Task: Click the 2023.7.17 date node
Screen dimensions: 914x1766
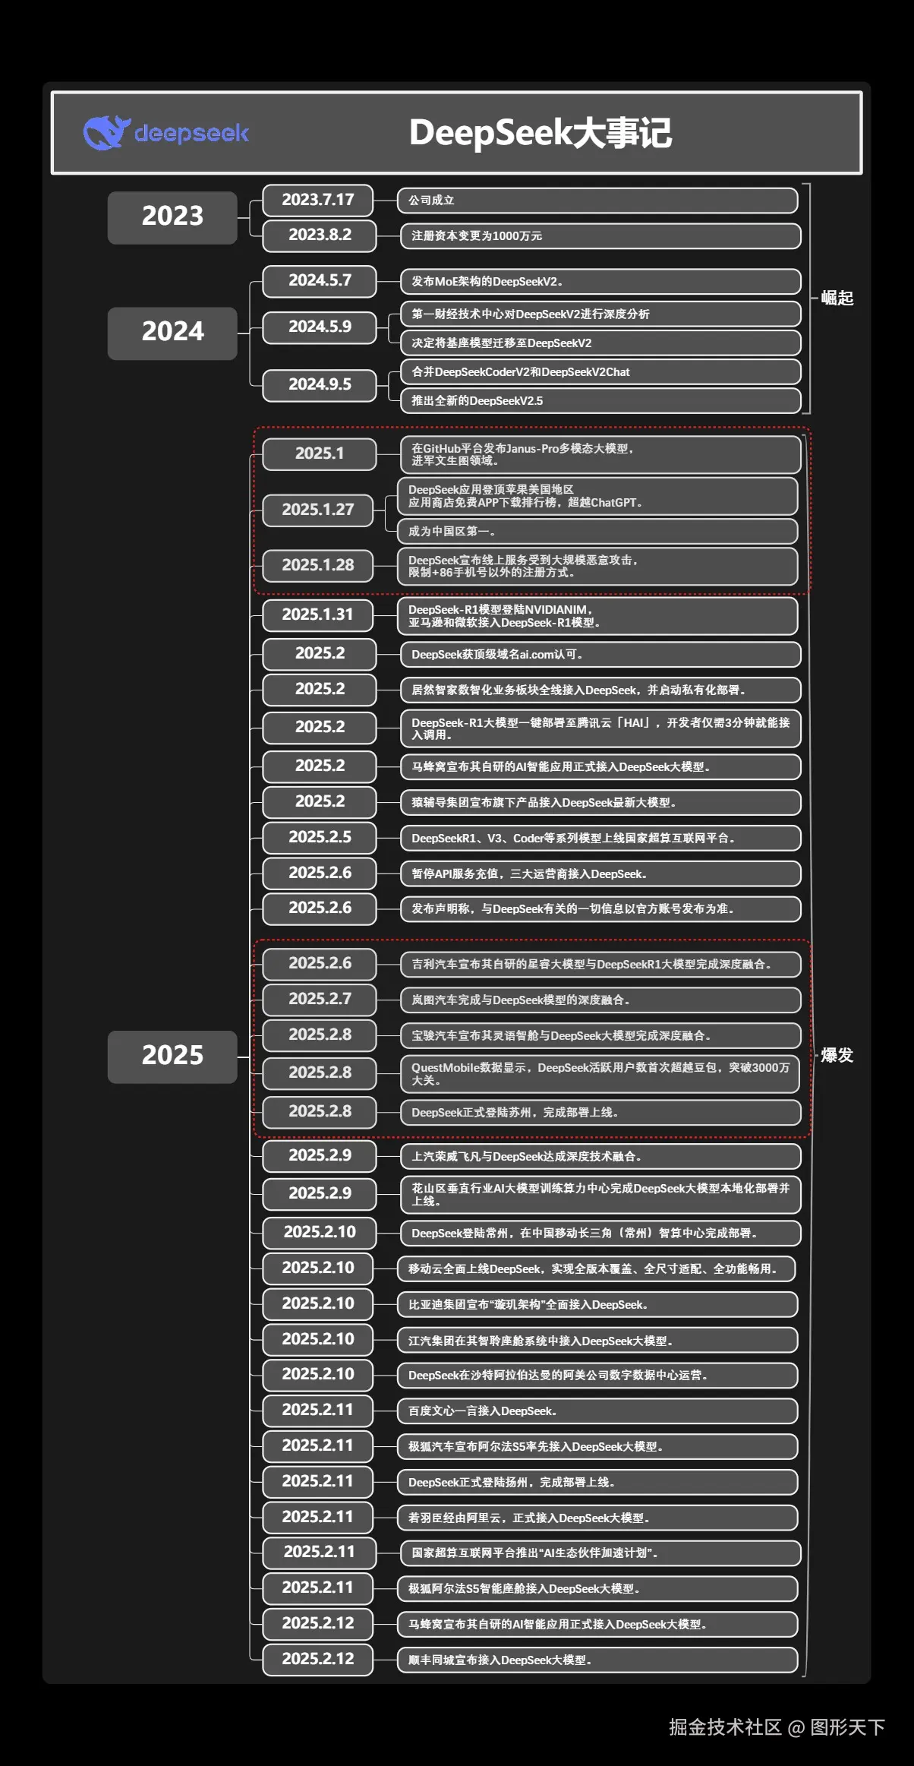Action: click(318, 201)
